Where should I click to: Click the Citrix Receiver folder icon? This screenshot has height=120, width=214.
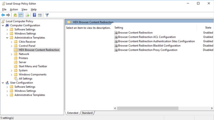(x=16, y=42)
